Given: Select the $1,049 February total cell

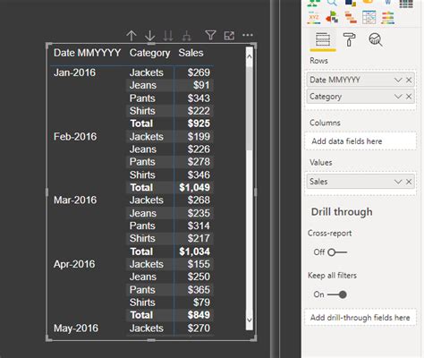Looking at the screenshot, I should coord(194,188).
